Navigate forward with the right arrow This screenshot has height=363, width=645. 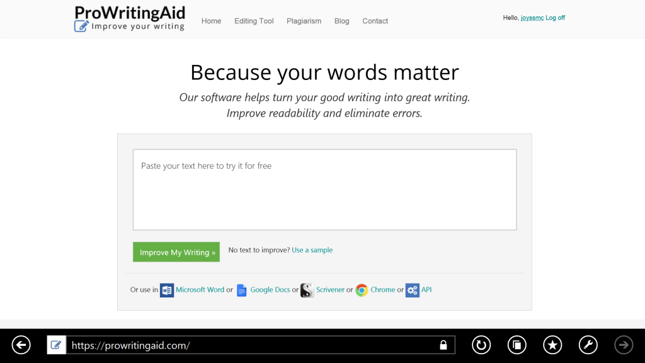pyautogui.click(x=624, y=345)
